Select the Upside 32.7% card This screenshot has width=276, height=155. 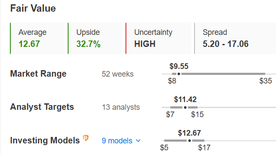coord(95,38)
